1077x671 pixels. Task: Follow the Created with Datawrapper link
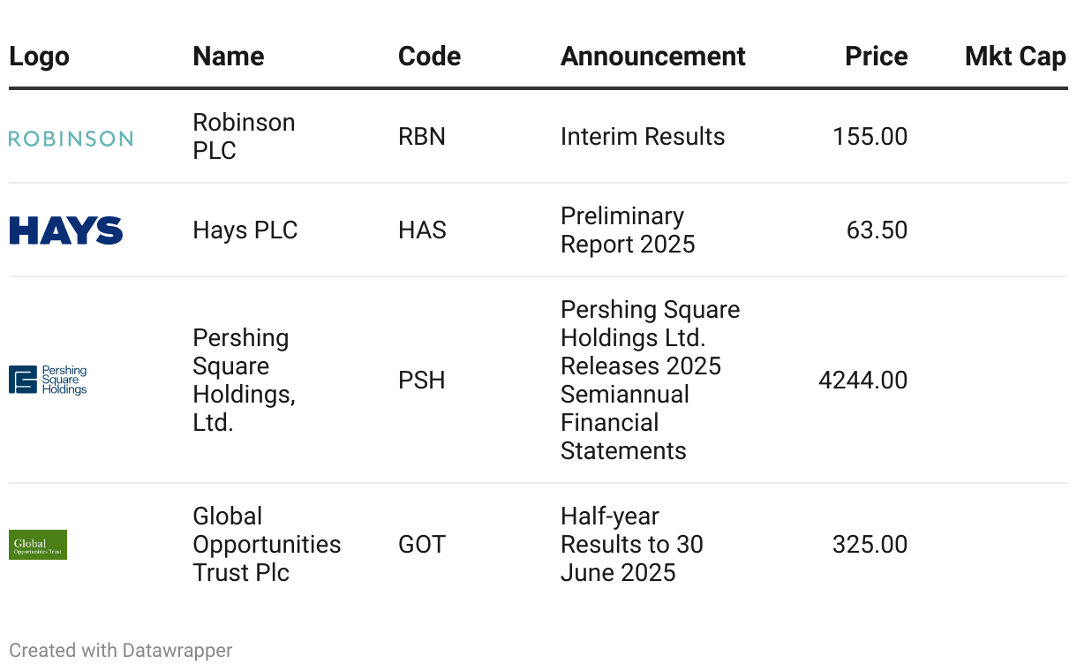click(121, 651)
